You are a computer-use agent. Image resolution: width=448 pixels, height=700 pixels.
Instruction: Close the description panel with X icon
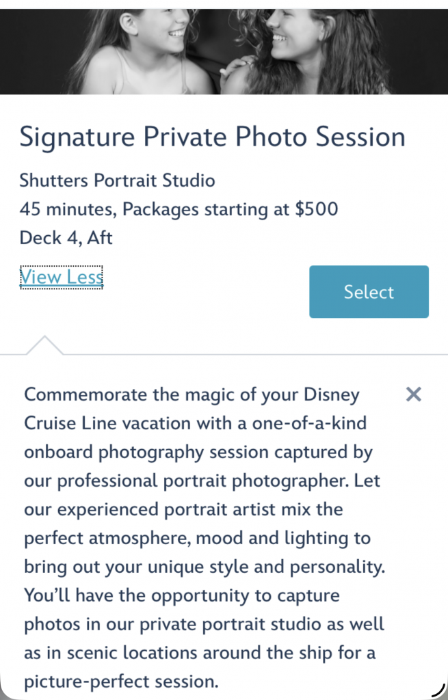click(x=413, y=394)
